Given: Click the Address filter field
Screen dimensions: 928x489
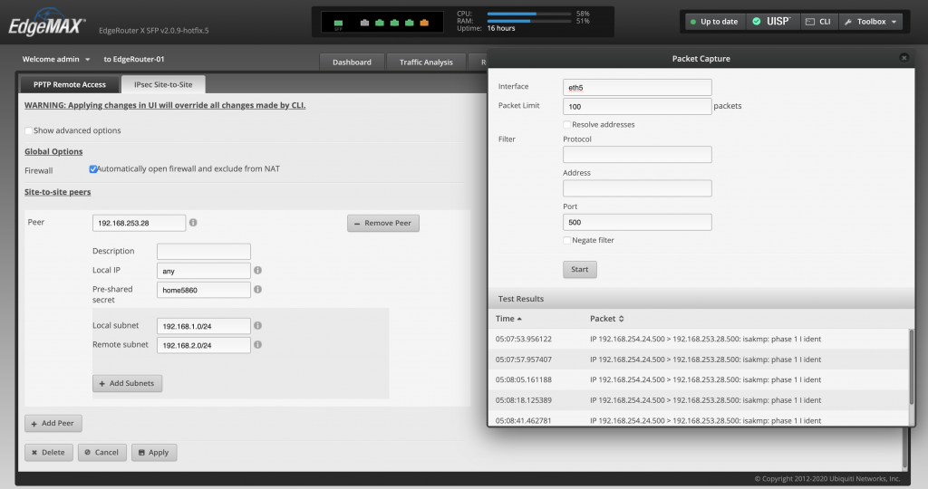Looking at the screenshot, I should [x=637, y=188].
